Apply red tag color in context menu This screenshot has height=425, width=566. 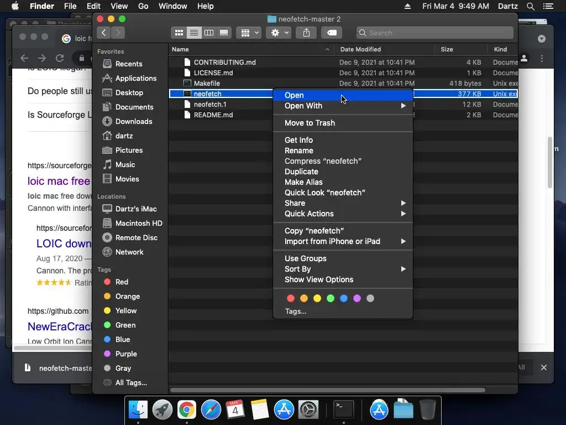[291, 298]
